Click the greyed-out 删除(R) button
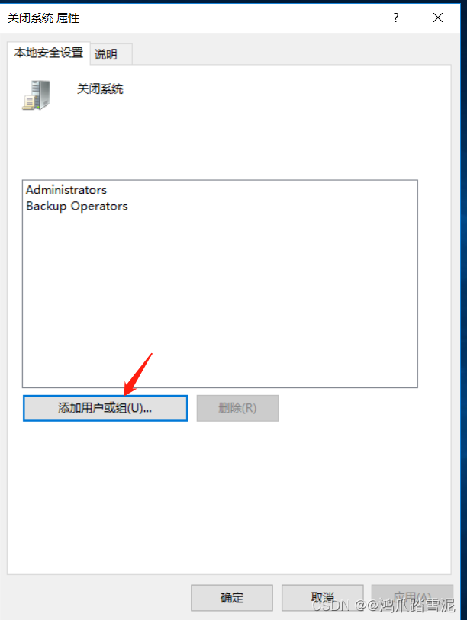The height and width of the screenshot is (620, 467). click(237, 408)
